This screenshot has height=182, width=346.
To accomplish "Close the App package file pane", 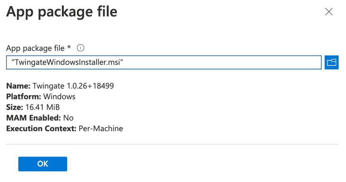I will click(x=329, y=12).
